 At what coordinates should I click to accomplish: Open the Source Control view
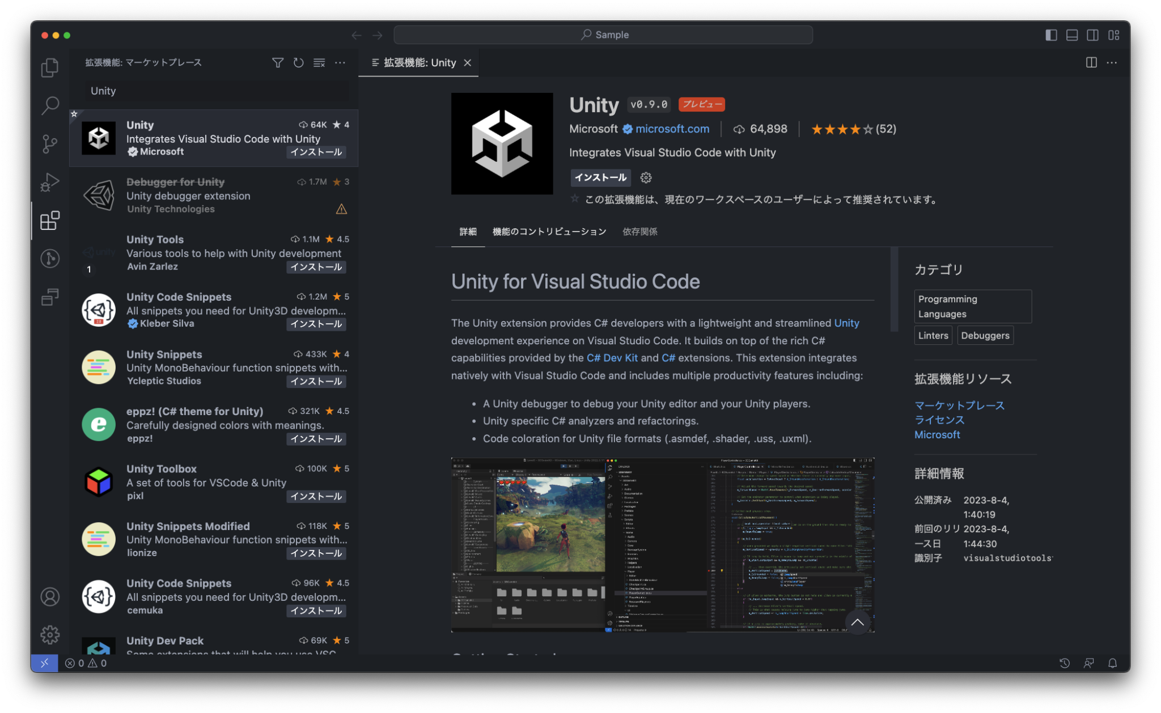pos(50,143)
